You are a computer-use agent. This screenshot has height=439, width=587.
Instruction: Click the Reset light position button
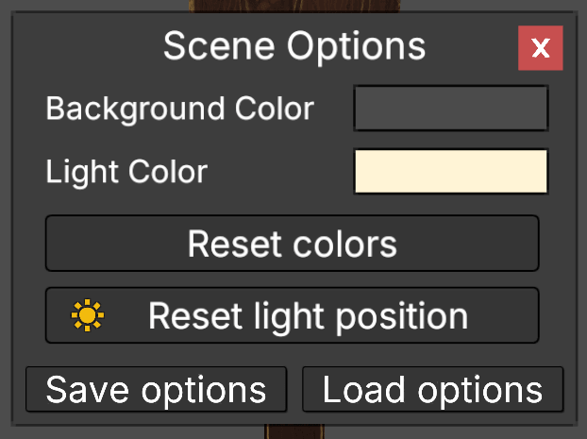click(x=292, y=315)
